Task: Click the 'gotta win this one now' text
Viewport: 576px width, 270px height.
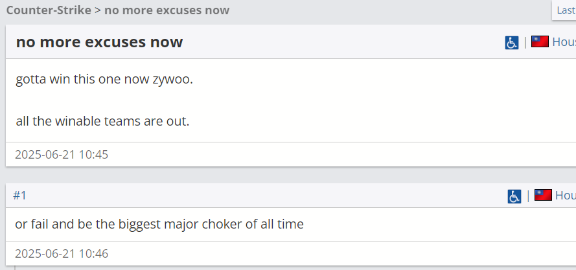Action: 83,79
